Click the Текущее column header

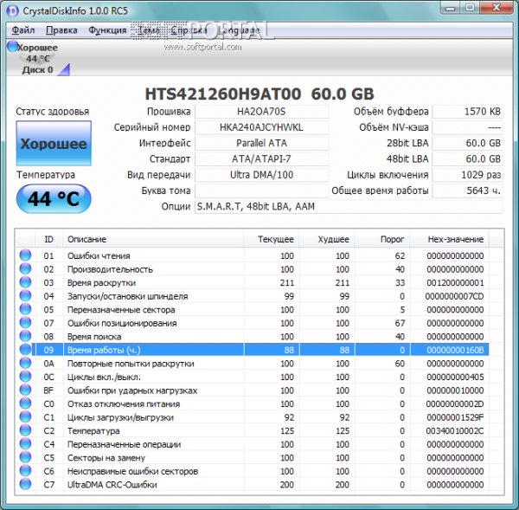[x=271, y=239]
